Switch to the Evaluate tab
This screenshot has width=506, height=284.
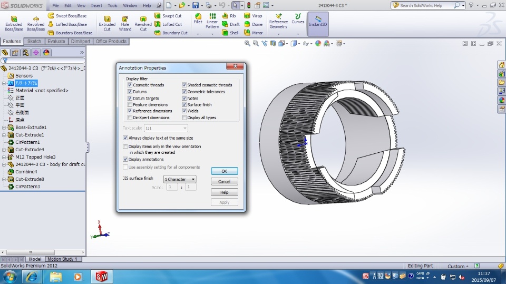(x=56, y=41)
